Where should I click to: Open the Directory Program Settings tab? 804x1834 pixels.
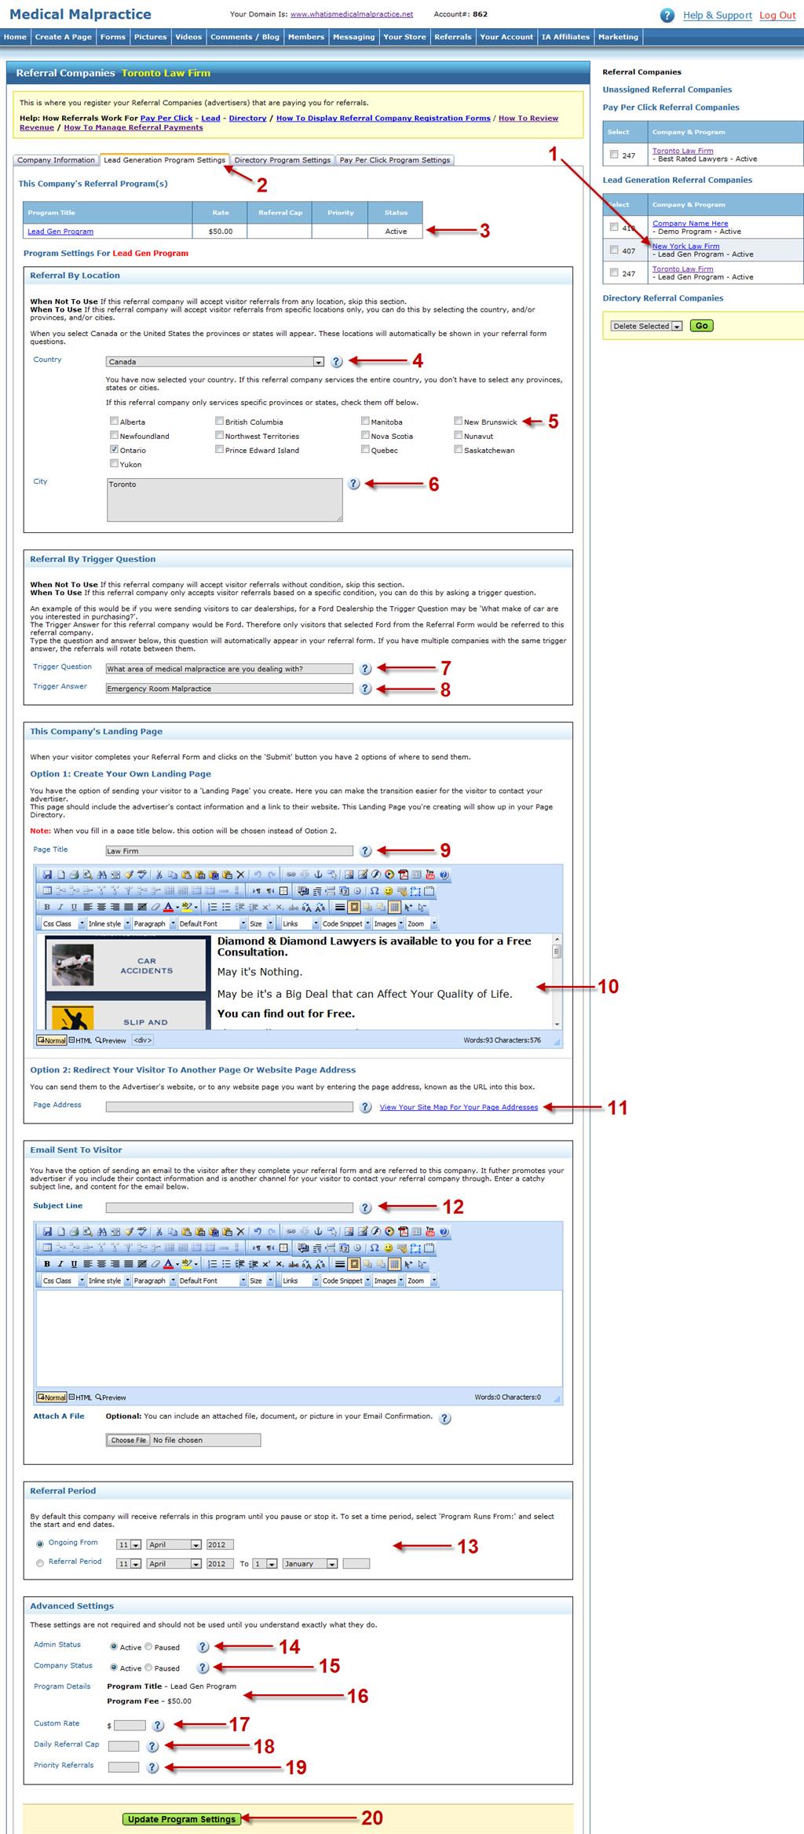283,160
